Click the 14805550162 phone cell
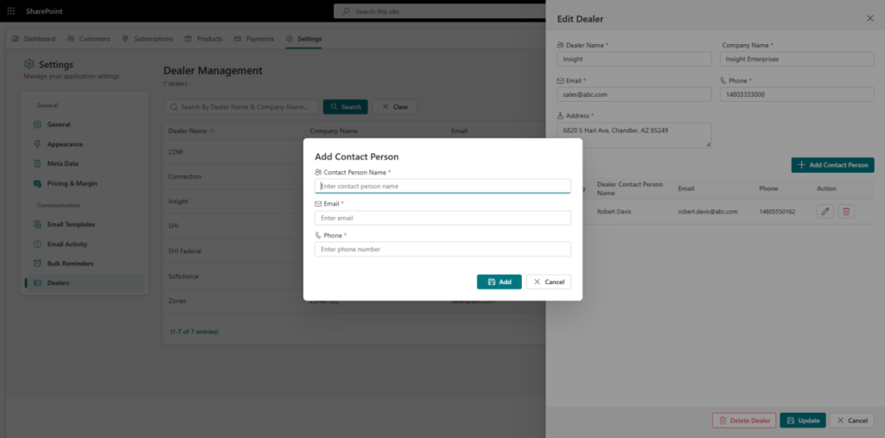Screen dimensions: 885x438 777,212
